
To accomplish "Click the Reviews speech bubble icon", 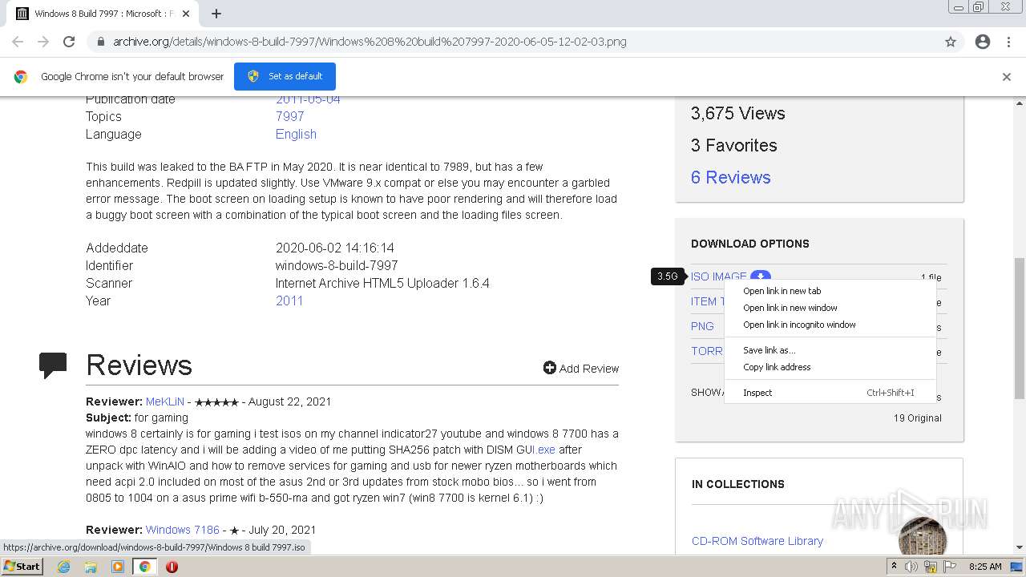I will [x=53, y=365].
